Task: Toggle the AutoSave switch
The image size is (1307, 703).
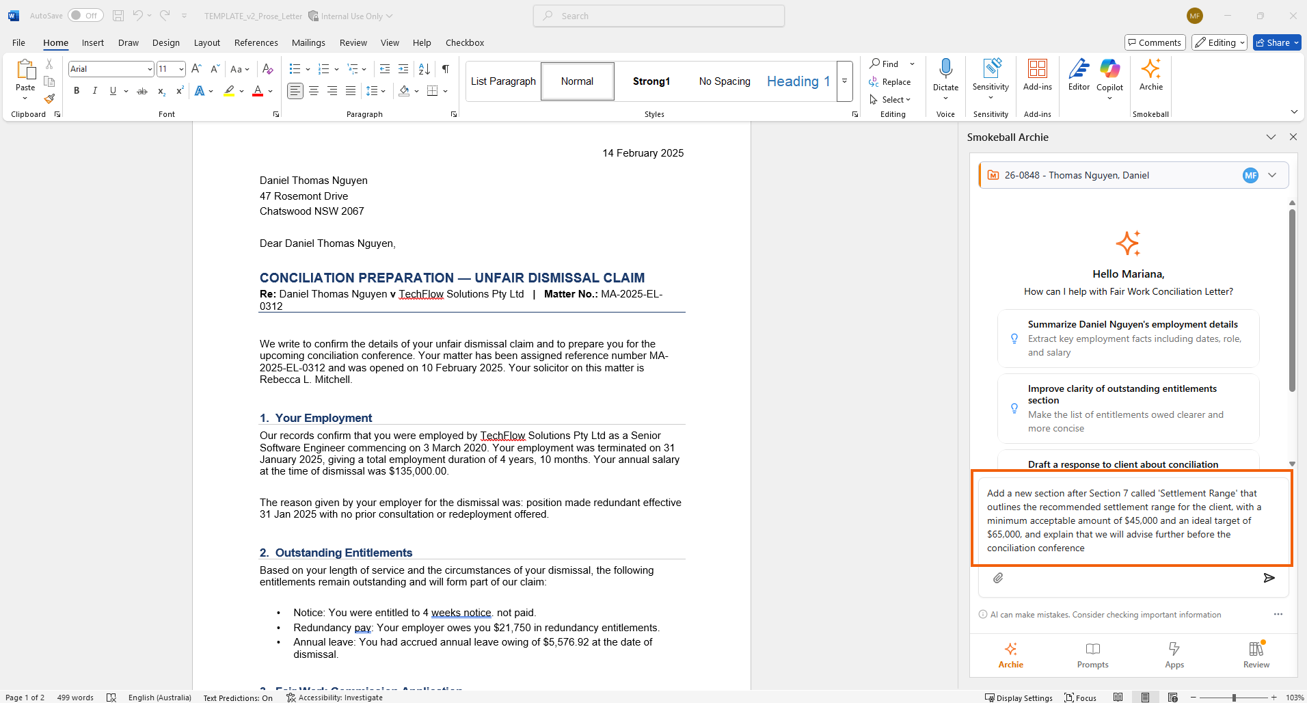Action: (85, 16)
